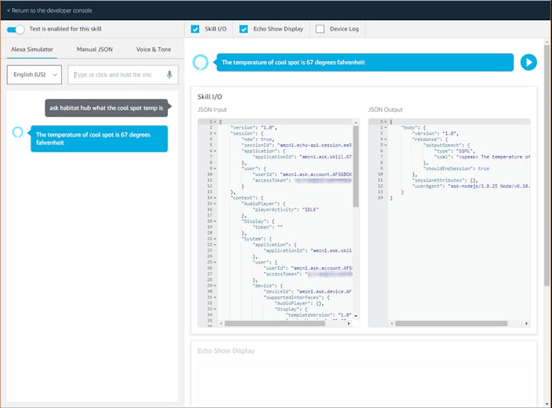This screenshot has width=552, height=408.
Task: Click the play response audio button
Action: point(528,63)
